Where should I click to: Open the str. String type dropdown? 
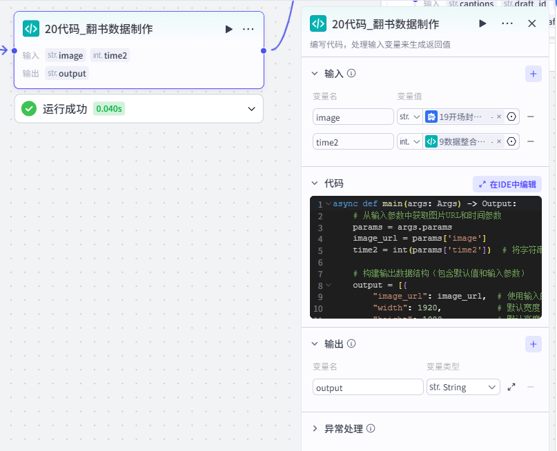click(463, 387)
